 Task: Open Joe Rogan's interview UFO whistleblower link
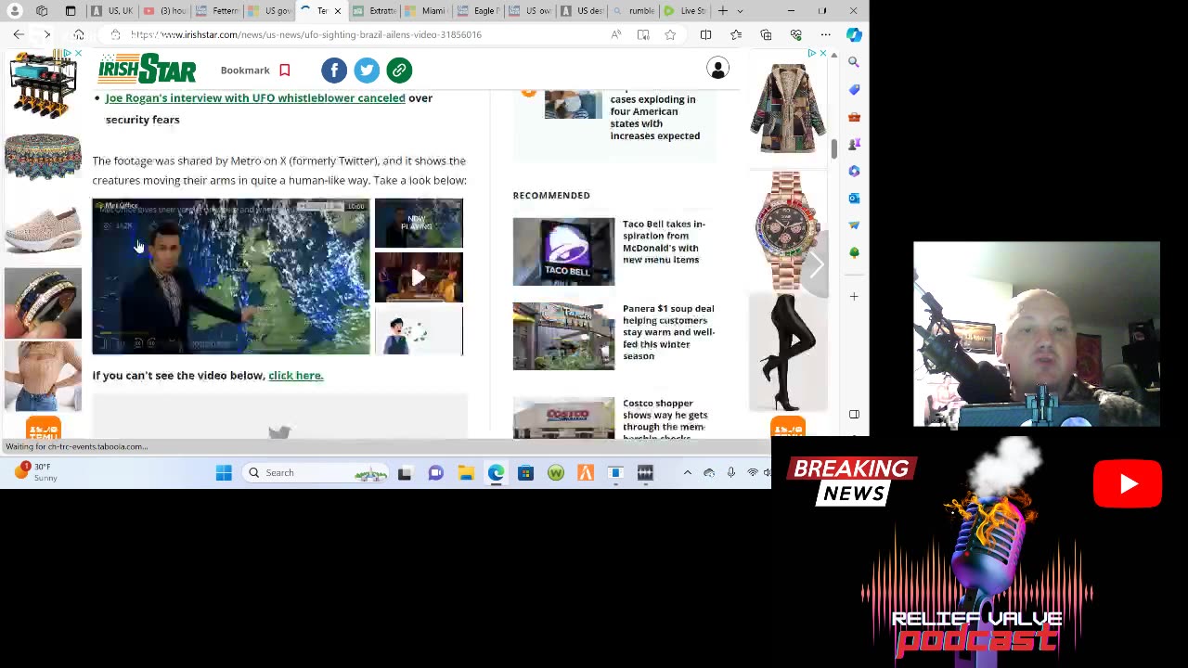(255, 97)
